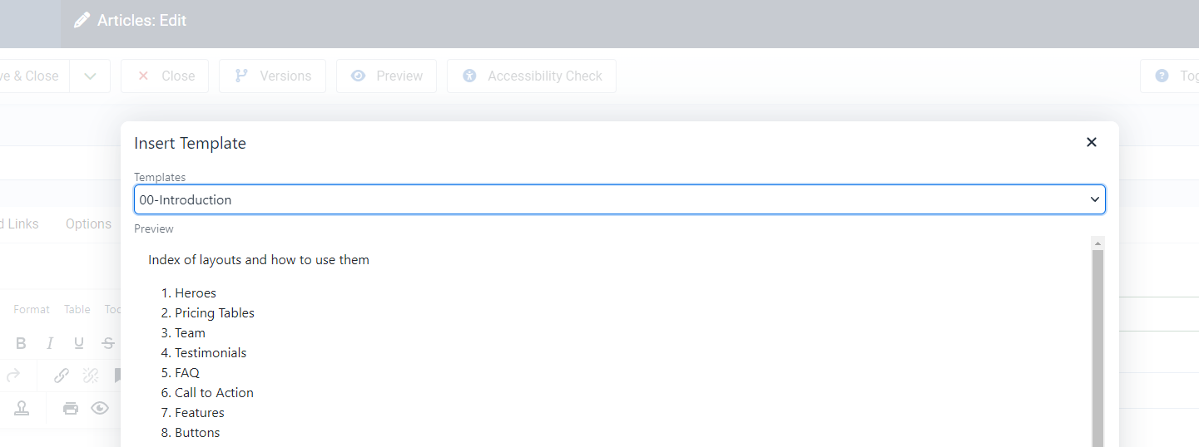Click the remove link icon

91,376
